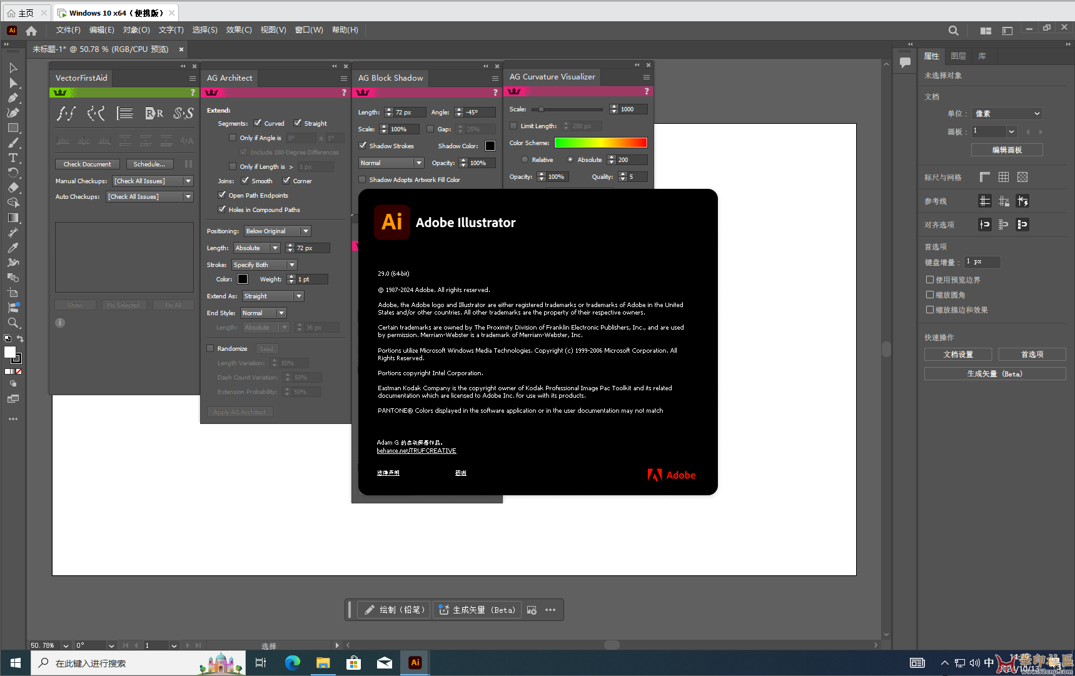The width and height of the screenshot is (1075, 676).
Task: Toggle Open Path Endpoints checkbox
Action: (x=222, y=195)
